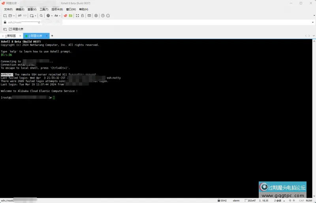Click the session properties window icon
The image size is (316, 203).
coord(32,16)
